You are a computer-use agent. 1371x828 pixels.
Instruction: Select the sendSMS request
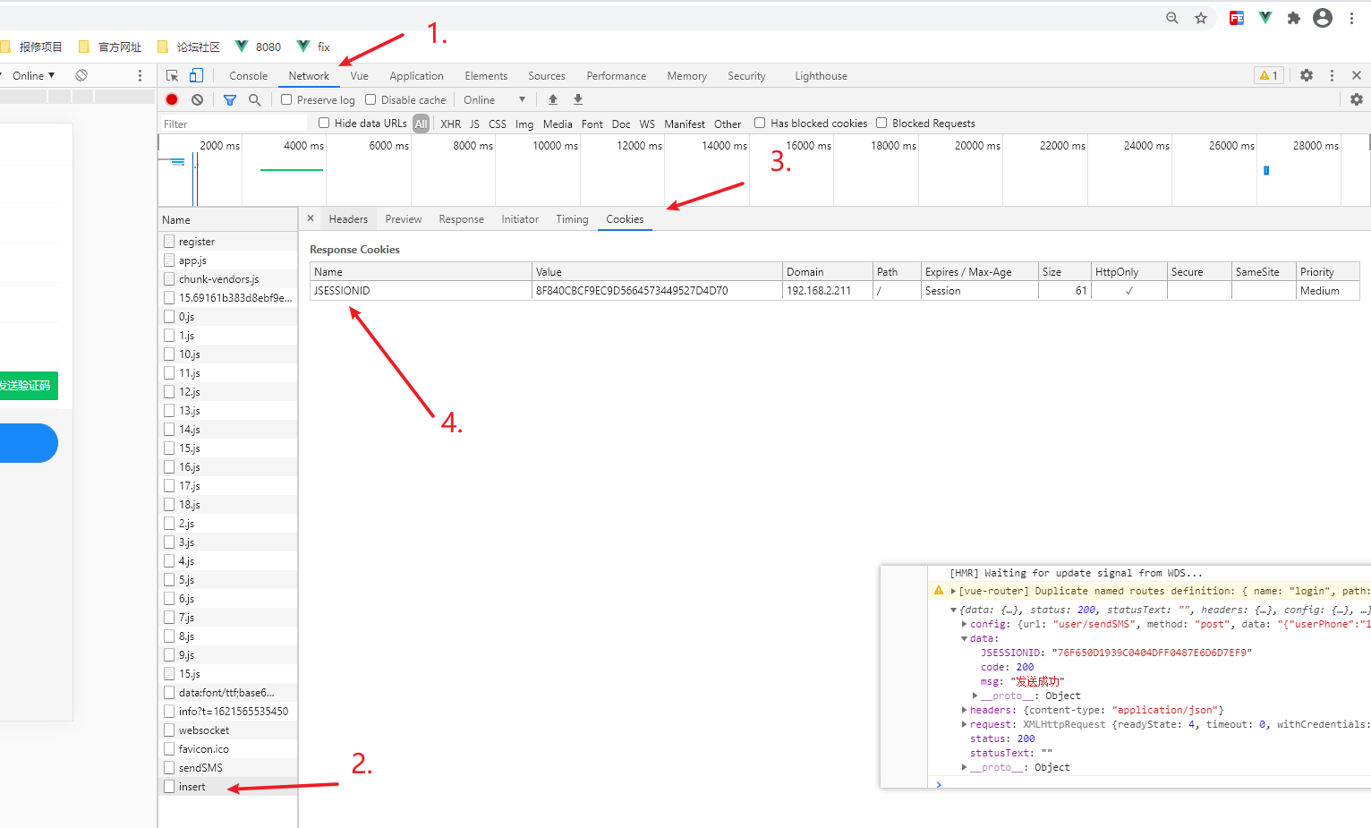[x=228, y=768]
